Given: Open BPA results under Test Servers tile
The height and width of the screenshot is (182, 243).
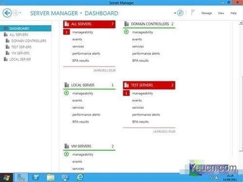Looking at the screenshot, I should (140, 122).
